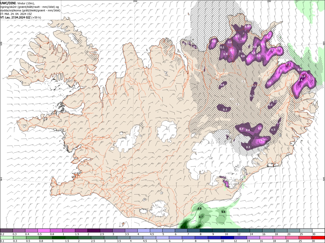Click the purple 0.7 snowfall value

(x=232, y=50)
